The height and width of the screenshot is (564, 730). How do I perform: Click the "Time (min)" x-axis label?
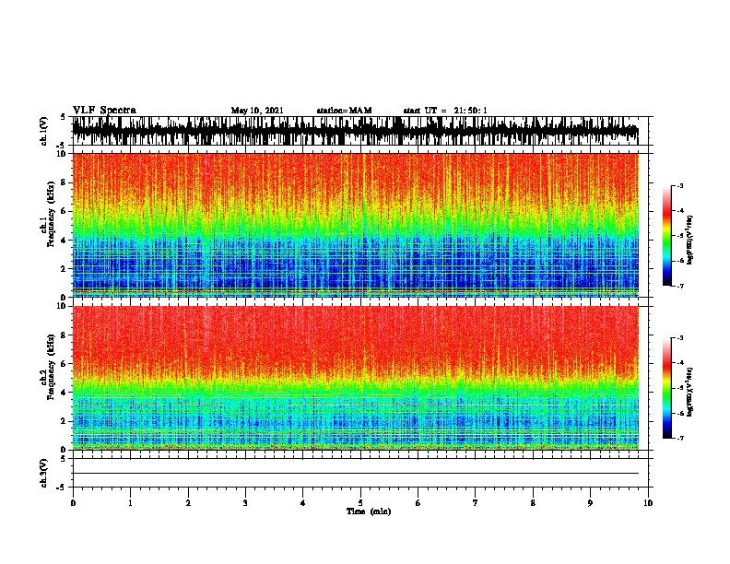[x=369, y=511]
